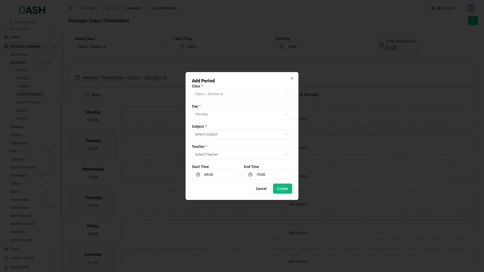Open Subjects in the Academic menu
The image size is (484, 272).
pyautogui.click(x=23, y=86)
